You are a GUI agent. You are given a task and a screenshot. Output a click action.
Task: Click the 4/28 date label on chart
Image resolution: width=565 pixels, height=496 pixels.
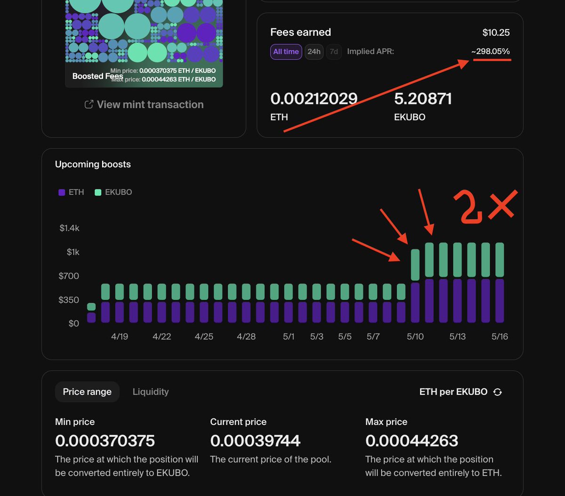246,337
